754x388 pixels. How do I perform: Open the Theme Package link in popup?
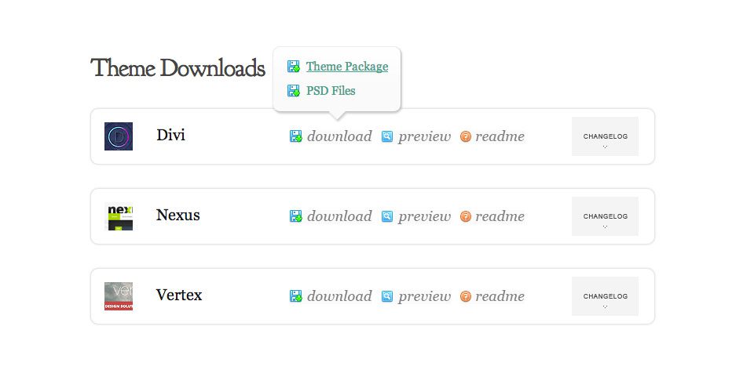pyautogui.click(x=347, y=67)
